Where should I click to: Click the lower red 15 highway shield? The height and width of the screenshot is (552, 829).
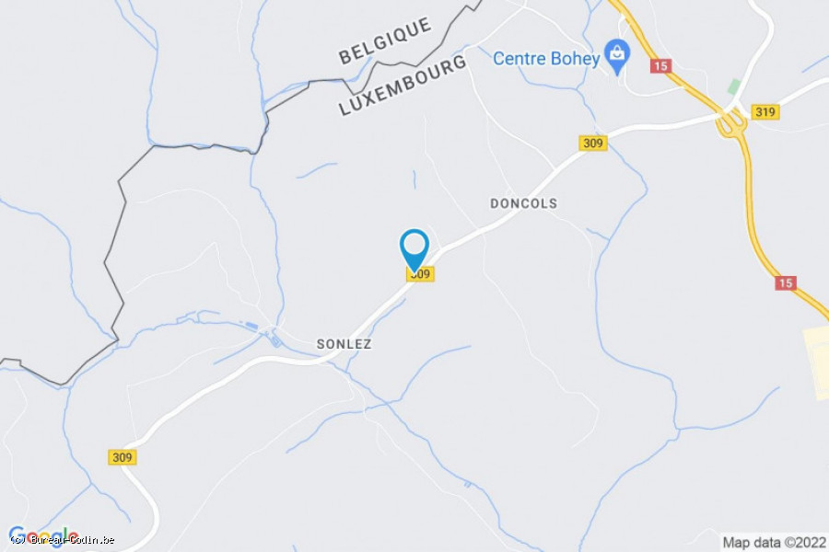pos(786,282)
